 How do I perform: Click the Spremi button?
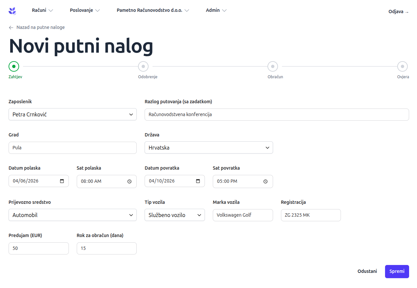point(397,271)
